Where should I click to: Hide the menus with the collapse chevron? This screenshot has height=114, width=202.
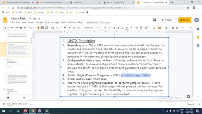click(191, 28)
